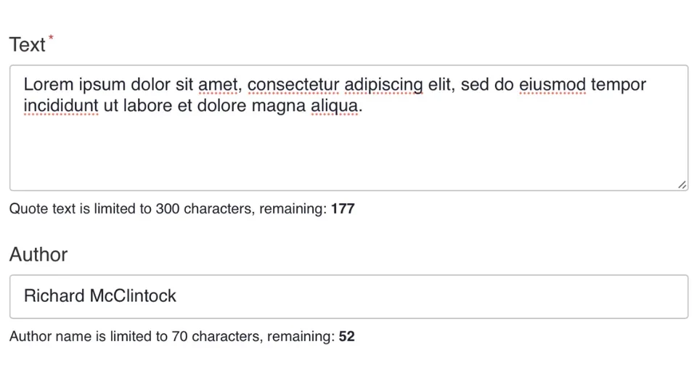Image resolution: width=697 pixels, height=392 pixels.
Task: Click the red required asterisk next to Text
Action: point(52,38)
